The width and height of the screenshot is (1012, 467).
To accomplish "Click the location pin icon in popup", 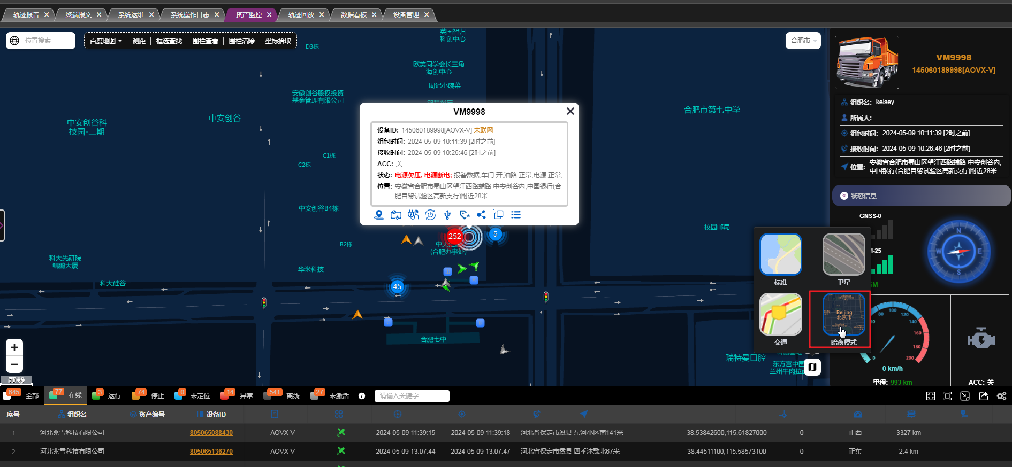I will click(x=379, y=215).
